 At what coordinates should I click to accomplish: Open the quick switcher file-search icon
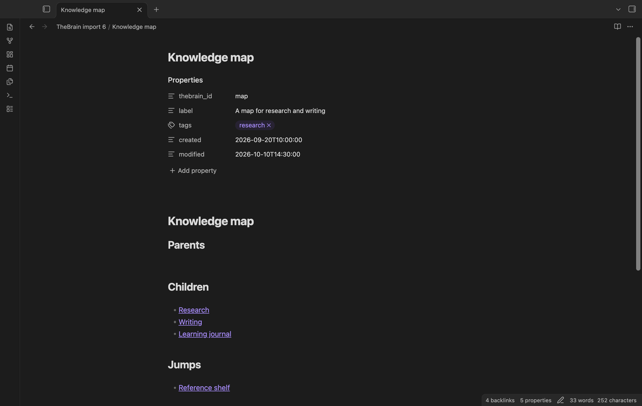point(10,27)
